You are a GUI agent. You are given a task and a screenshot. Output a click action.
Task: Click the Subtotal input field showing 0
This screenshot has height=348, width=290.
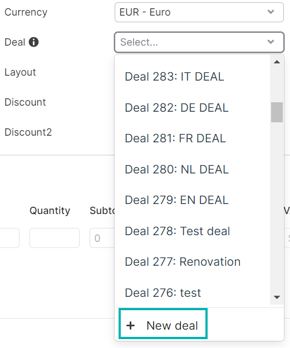(x=102, y=238)
